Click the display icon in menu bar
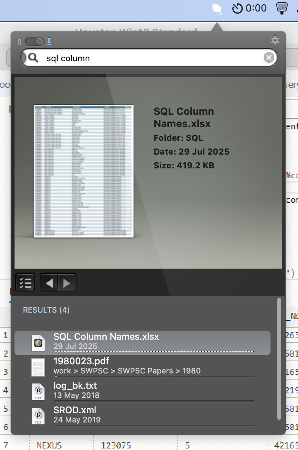Viewport: 298px width, 450px height. [x=282, y=8]
